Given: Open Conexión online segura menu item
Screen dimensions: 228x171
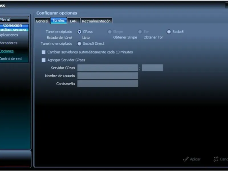Looking at the screenshot, I should coord(14,27).
